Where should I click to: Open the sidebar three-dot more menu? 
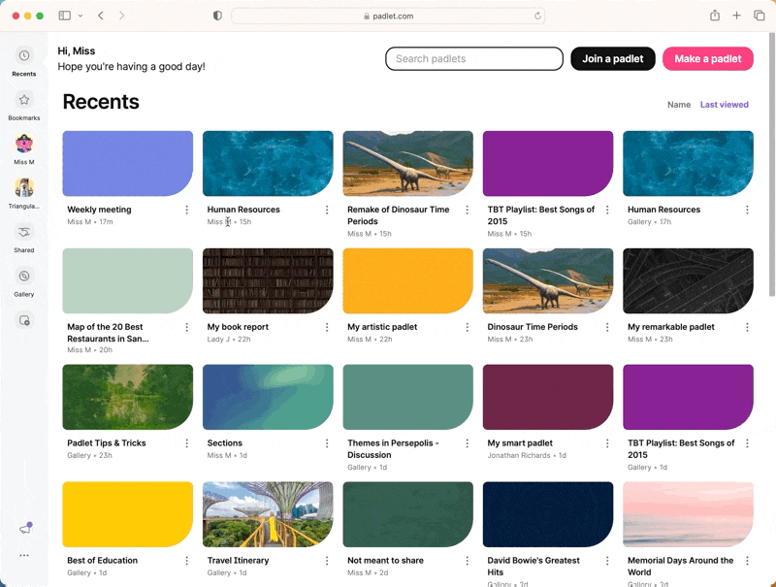point(23,555)
